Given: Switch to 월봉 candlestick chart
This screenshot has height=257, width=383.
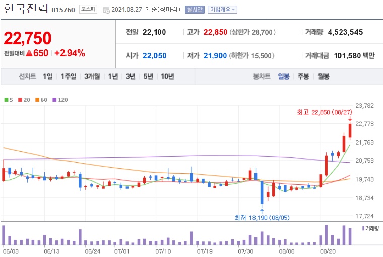Looking at the screenshot, I should tap(324, 76).
